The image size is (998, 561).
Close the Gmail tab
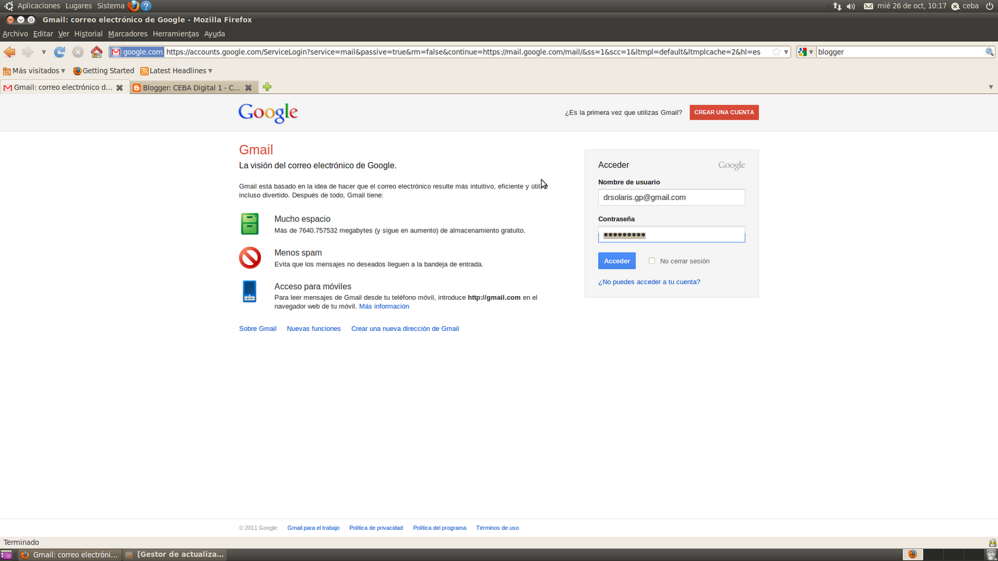(120, 88)
